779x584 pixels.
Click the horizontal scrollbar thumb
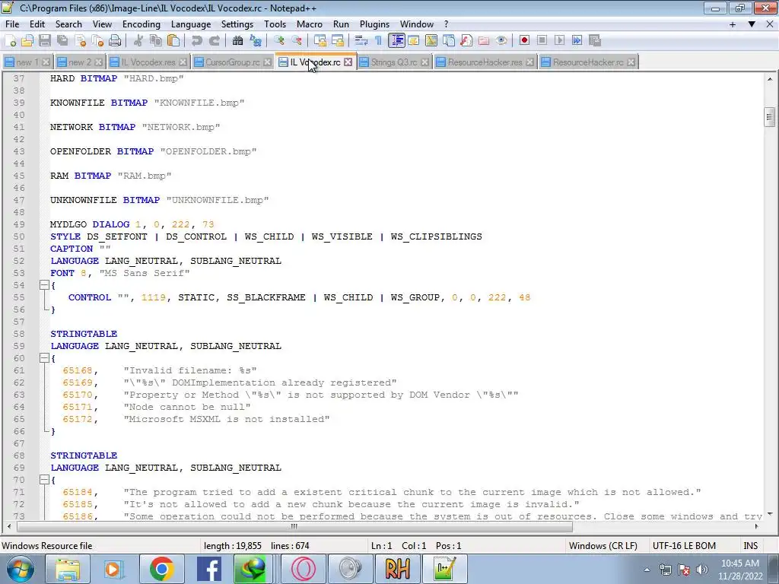[294, 526]
